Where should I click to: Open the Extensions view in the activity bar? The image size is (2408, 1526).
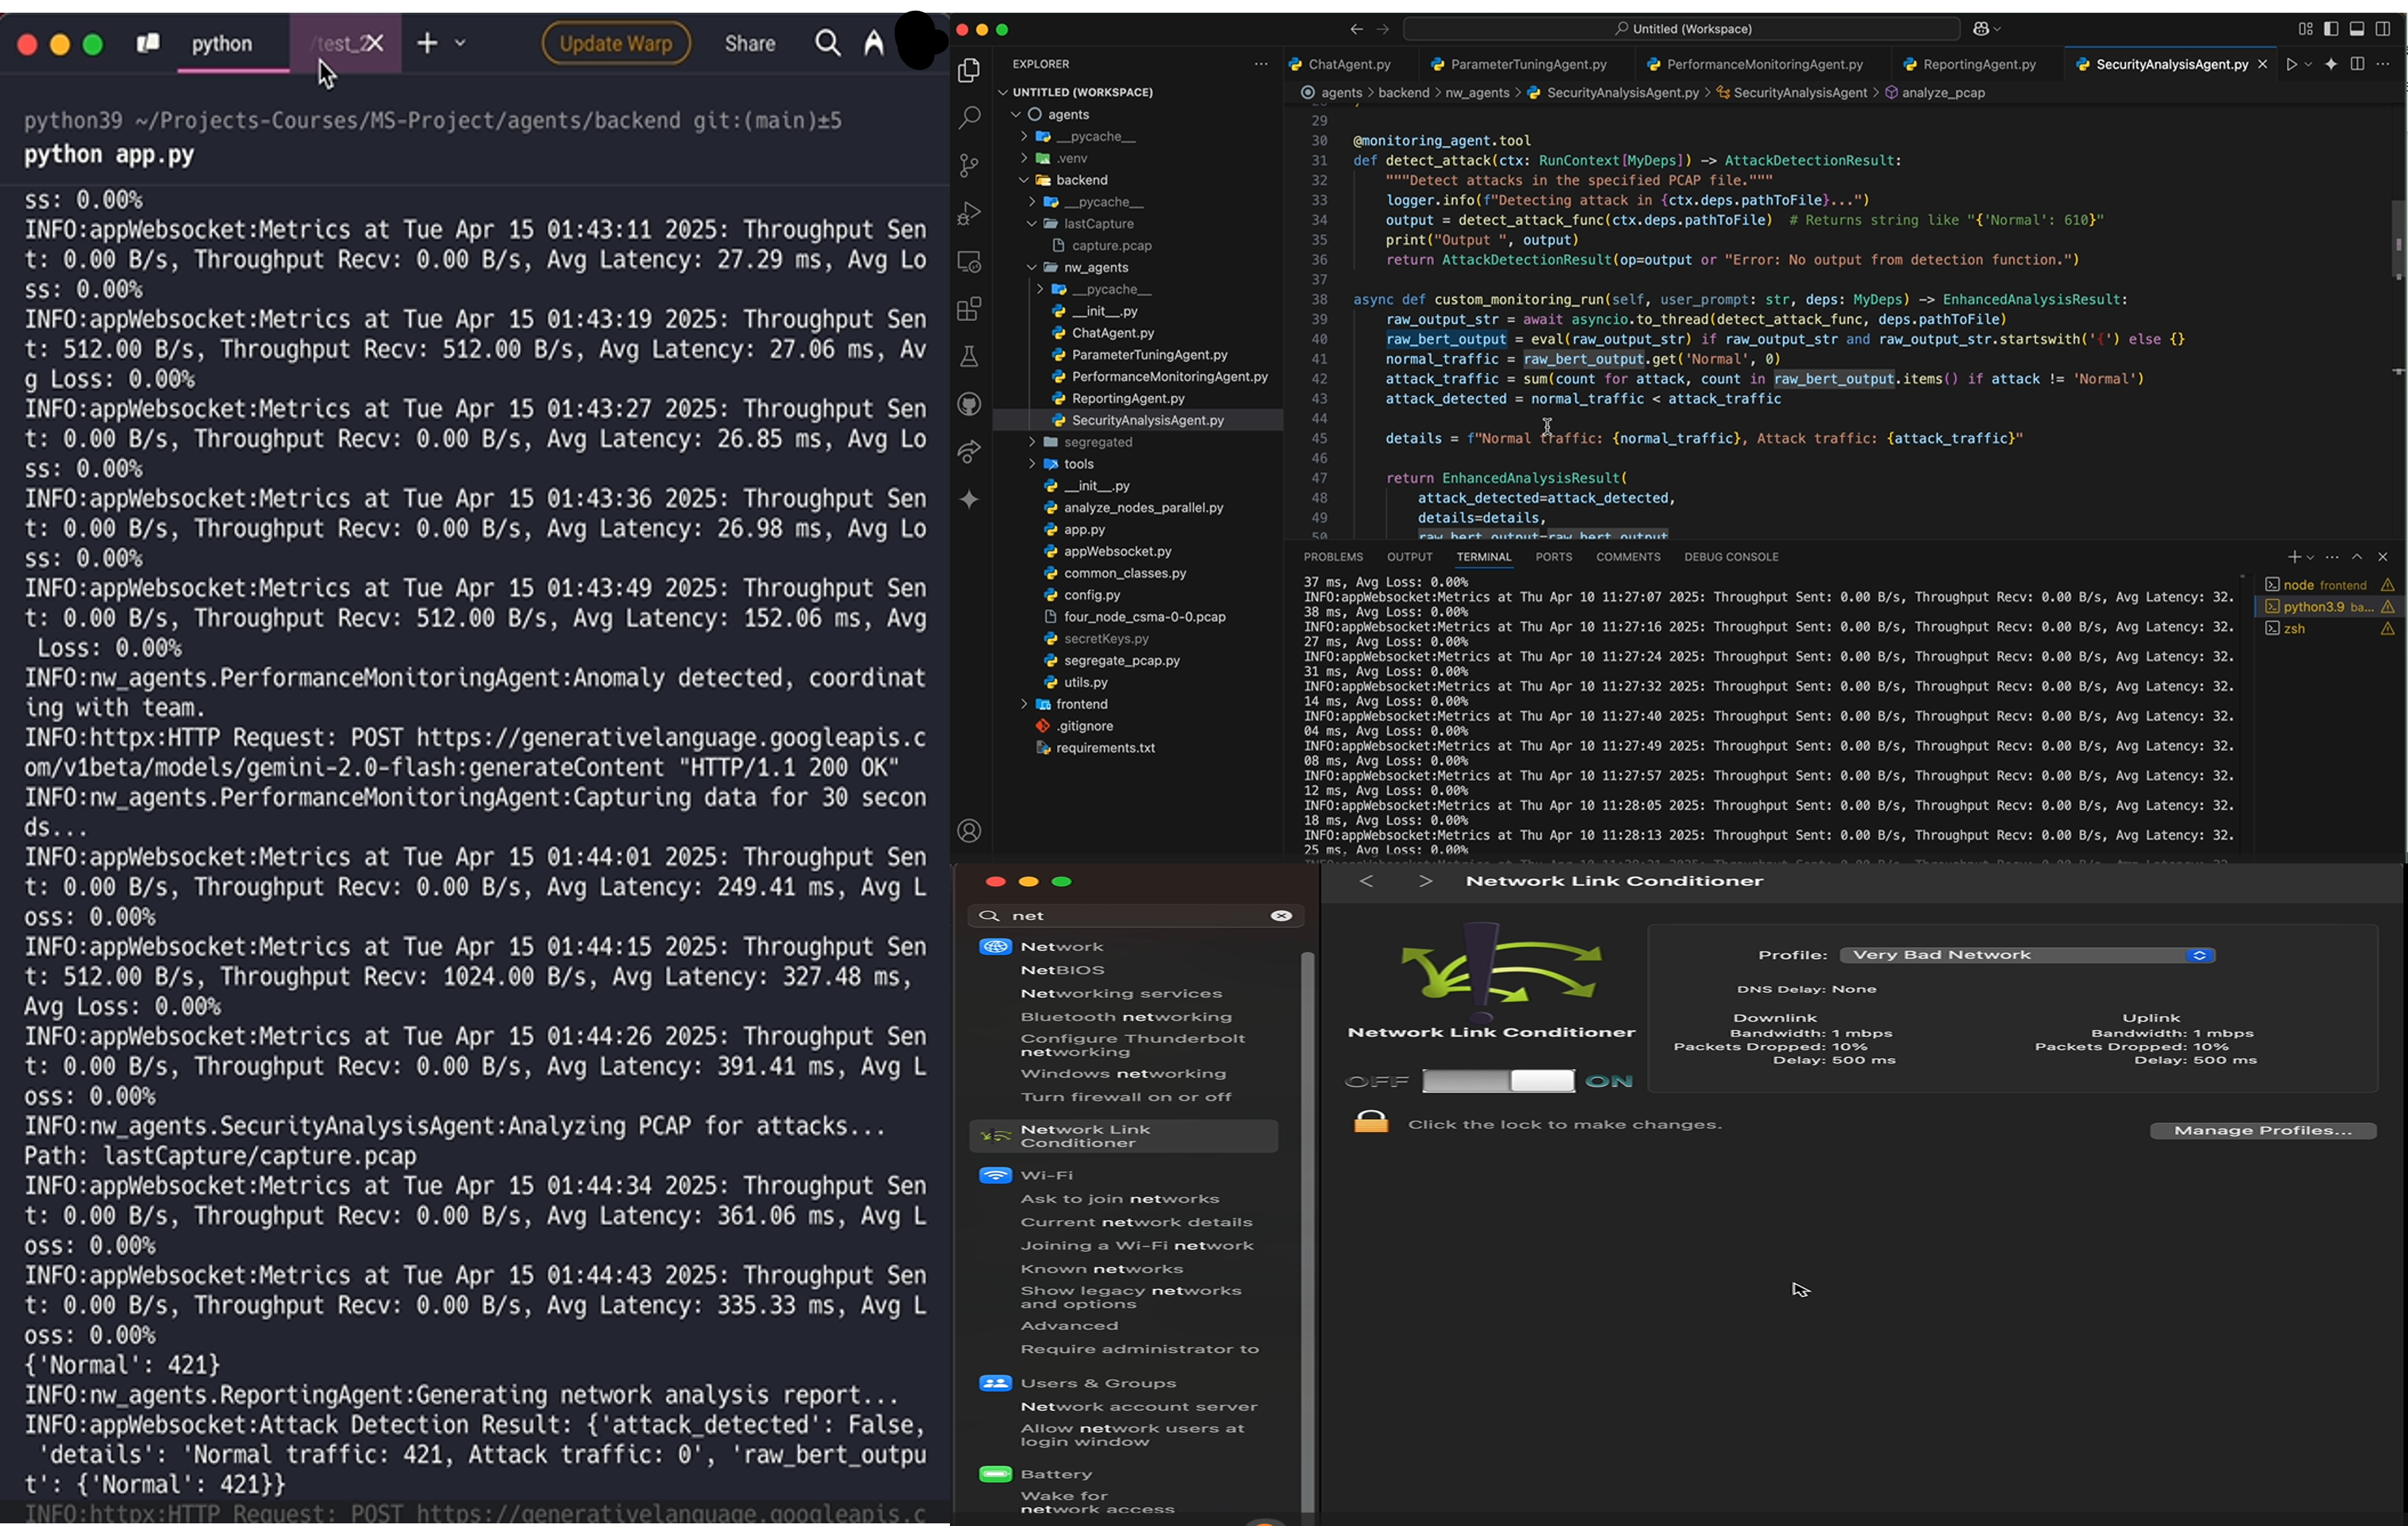(968, 309)
